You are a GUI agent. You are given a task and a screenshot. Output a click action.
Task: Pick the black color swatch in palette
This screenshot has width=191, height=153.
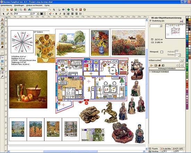point(187,20)
